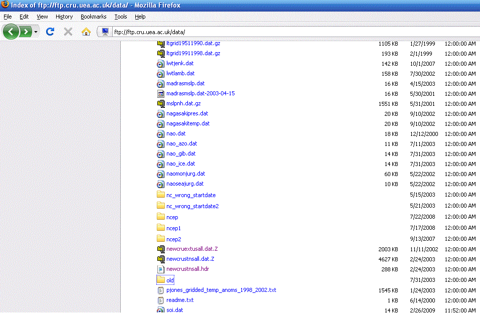Image resolution: width=480 pixels, height=322 pixels.
Task: Open the lwtlamb.dat file link
Action: tap(180, 74)
